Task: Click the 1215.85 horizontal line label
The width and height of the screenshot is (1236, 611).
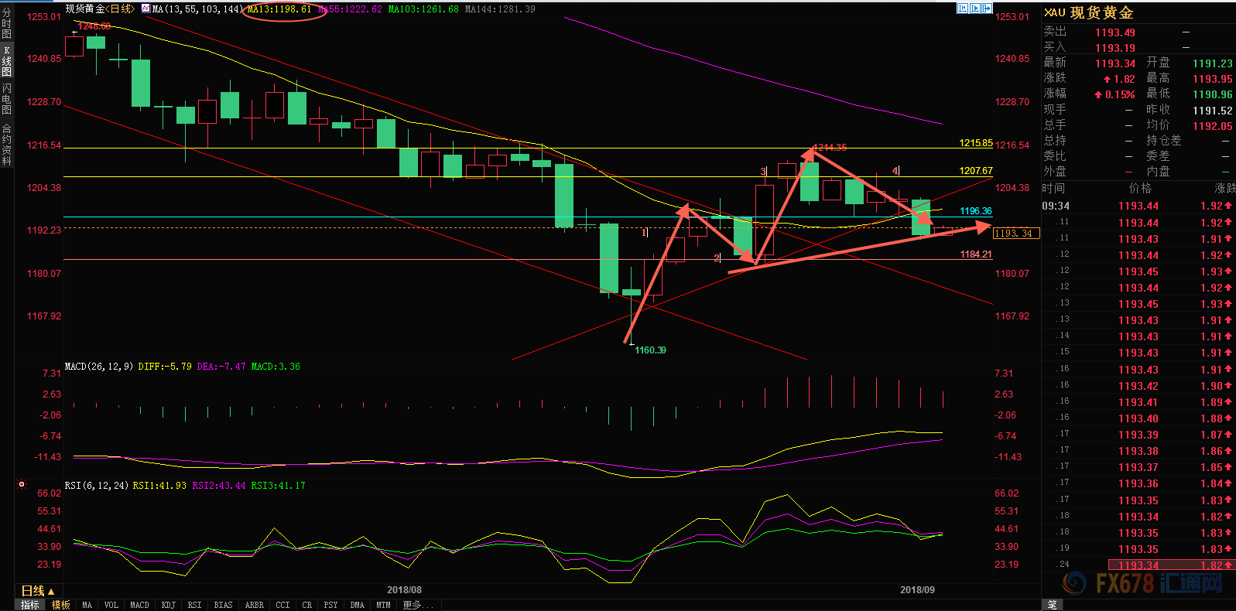Action: [x=976, y=143]
